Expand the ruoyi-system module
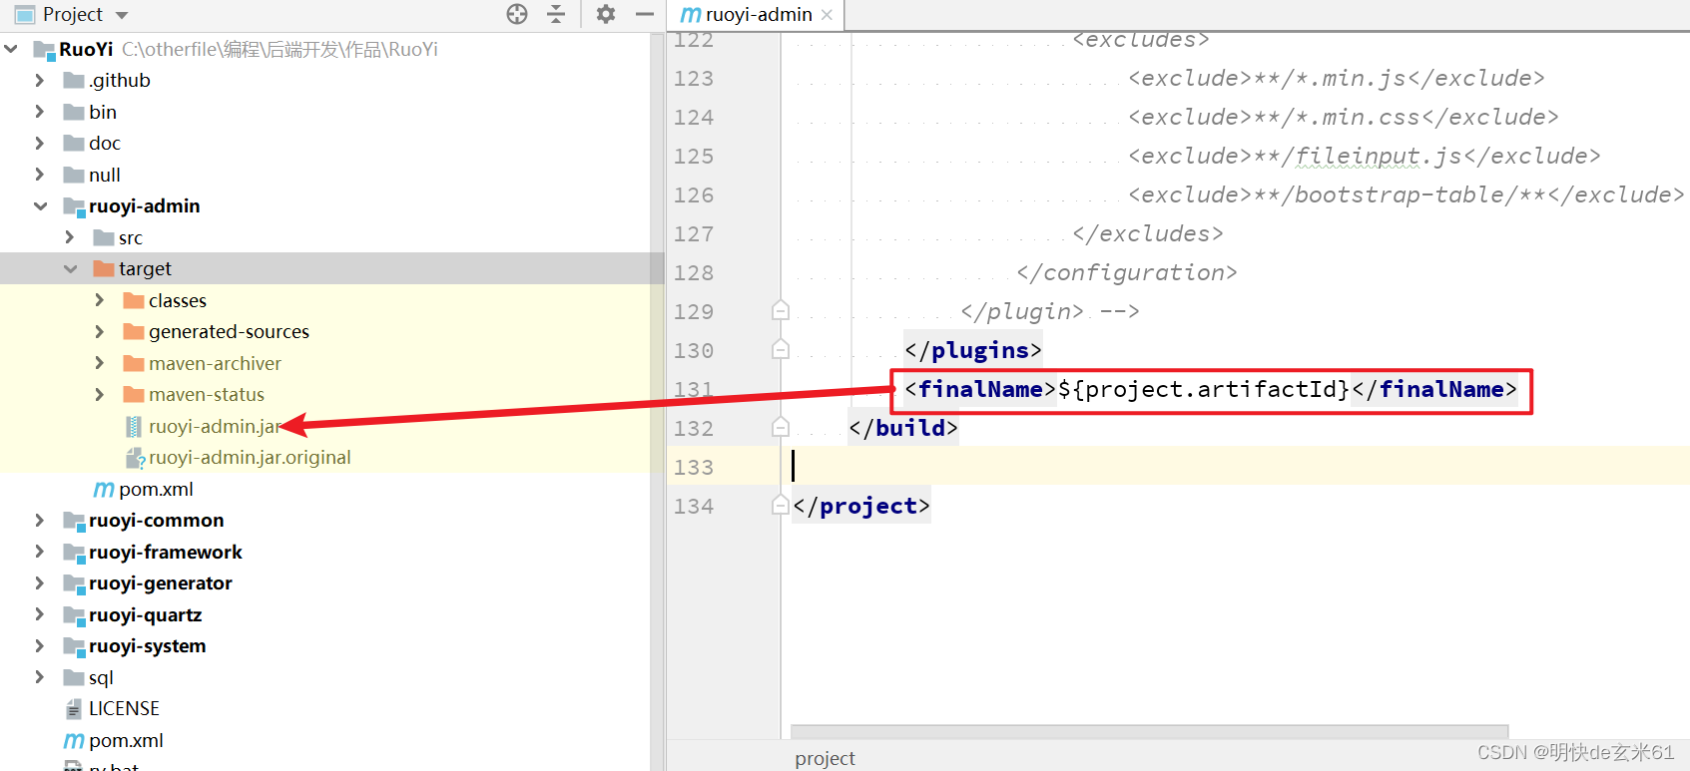 pos(40,645)
